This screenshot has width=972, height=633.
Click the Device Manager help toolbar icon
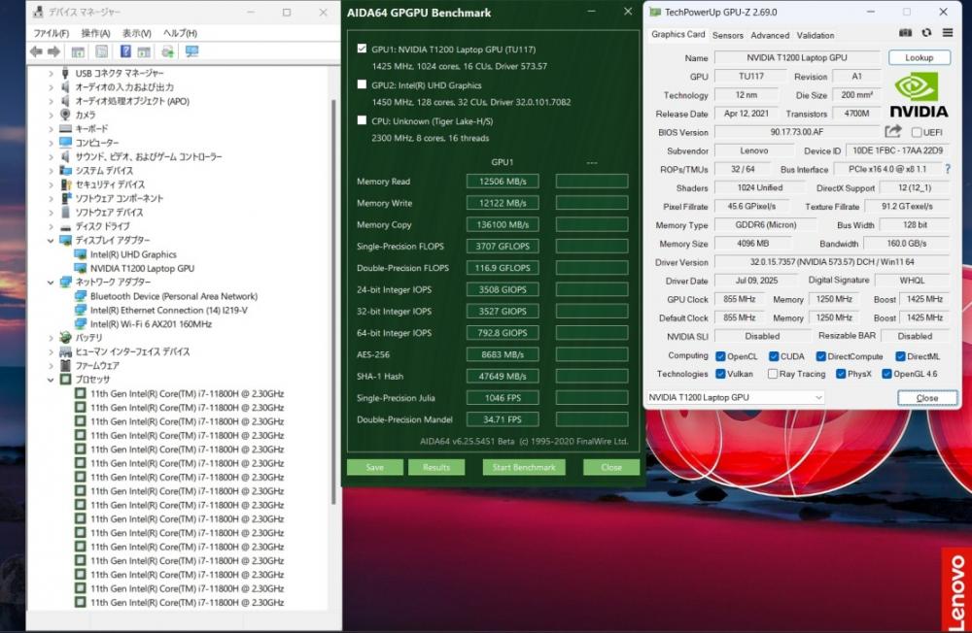(x=125, y=51)
